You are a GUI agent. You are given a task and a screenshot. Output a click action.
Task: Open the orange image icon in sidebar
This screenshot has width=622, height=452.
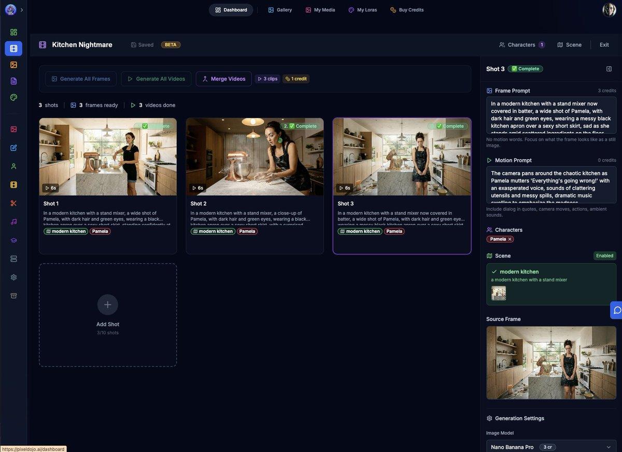tap(13, 65)
